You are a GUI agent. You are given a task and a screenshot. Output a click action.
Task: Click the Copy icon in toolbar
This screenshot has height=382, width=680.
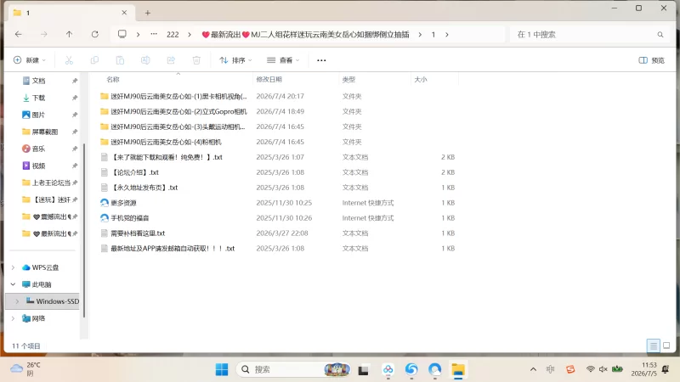(x=94, y=60)
